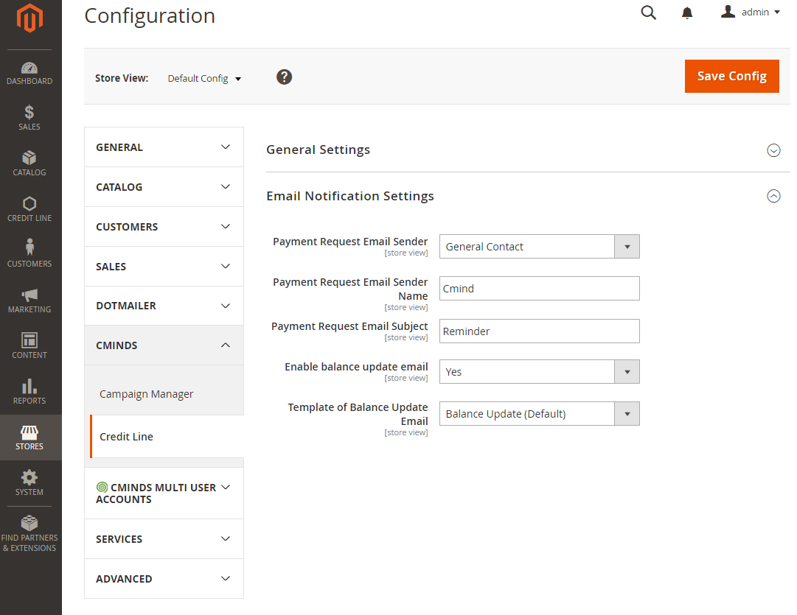Click the Magento logo icon
Image resolution: width=797 pixels, height=615 pixels.
coord(29,19)
